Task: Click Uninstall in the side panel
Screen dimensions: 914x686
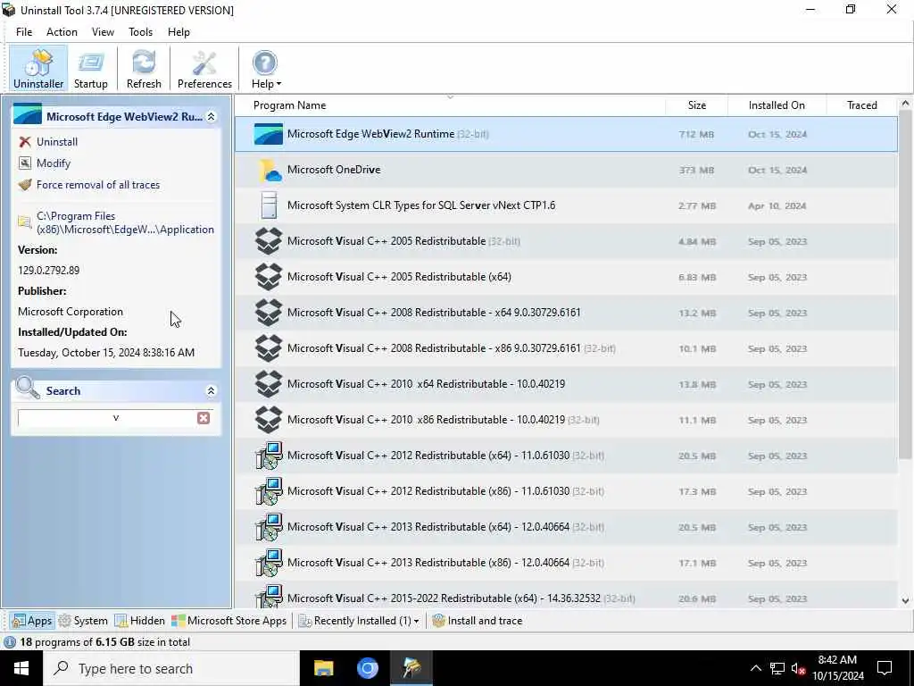Action: coord(56,142)
